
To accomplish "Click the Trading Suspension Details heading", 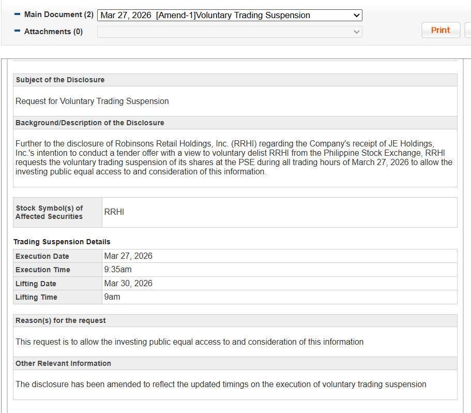I will tap(62, 242).
